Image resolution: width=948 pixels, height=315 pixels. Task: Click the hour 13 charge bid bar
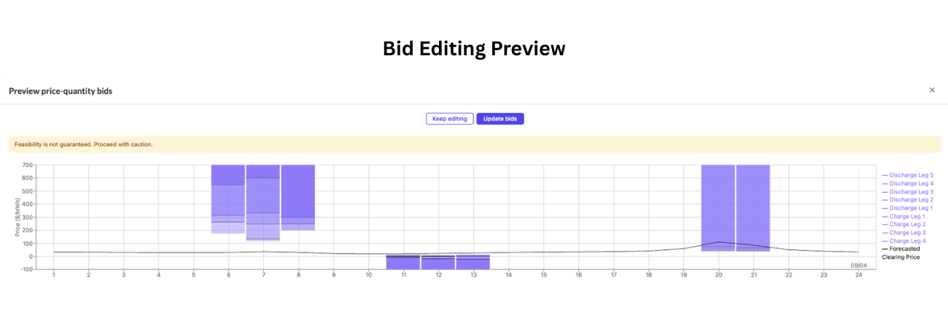(x=473, y=262)
